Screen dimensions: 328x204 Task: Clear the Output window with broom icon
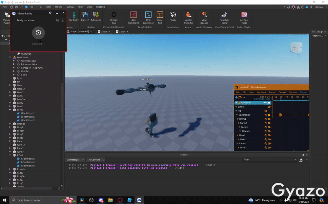(x=301, y=160)
